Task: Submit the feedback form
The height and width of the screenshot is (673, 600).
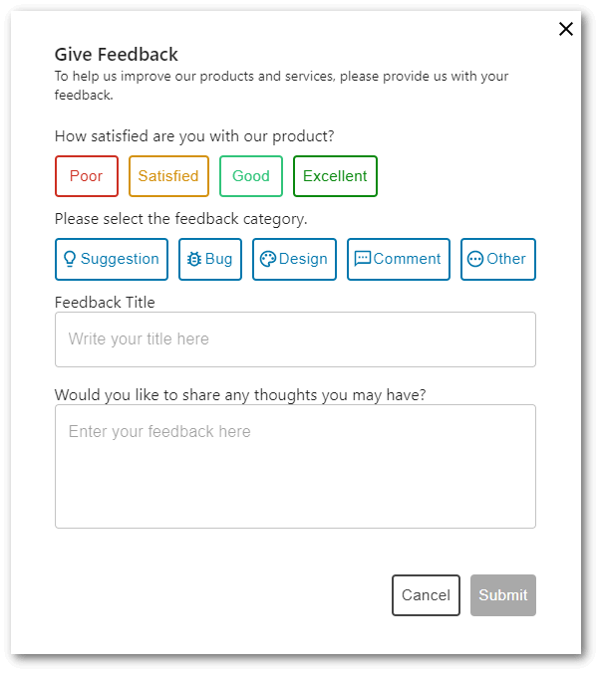Action: coord(503,595)
